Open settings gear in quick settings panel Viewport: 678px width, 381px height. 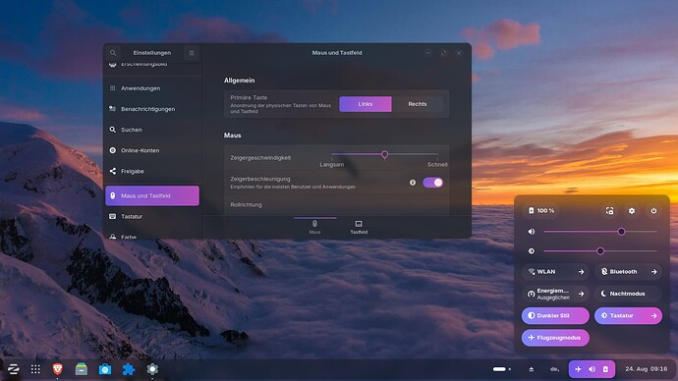[x=632, y=211]
